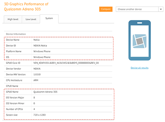Click the GFXBench logo on phone screen
Screen dimensions: 165x122
click(140, 41)
